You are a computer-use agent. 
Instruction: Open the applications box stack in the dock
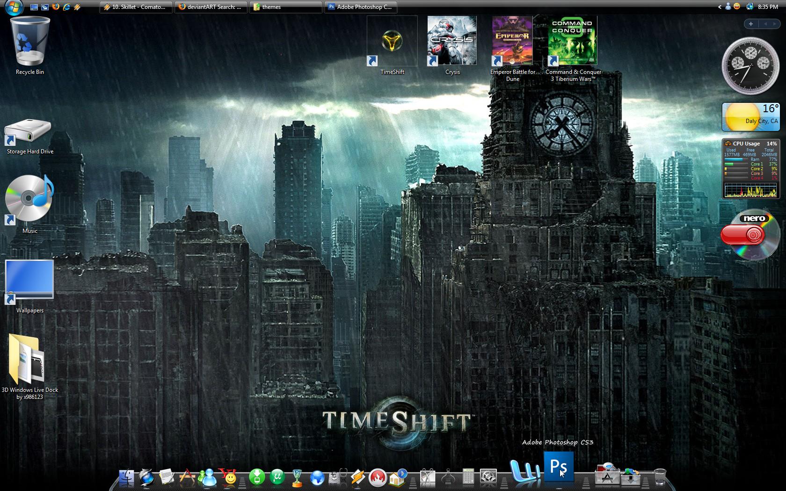607,475
